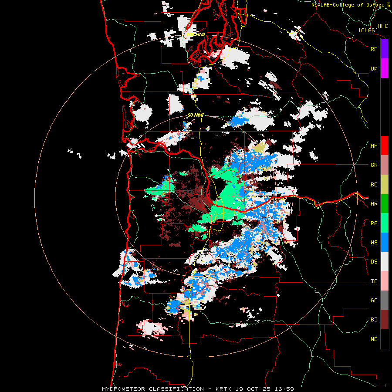The width and height of the screenshot is (392, 392).
Task: Choose the WS blue legend swatch
Action: (x=385, y=242)
